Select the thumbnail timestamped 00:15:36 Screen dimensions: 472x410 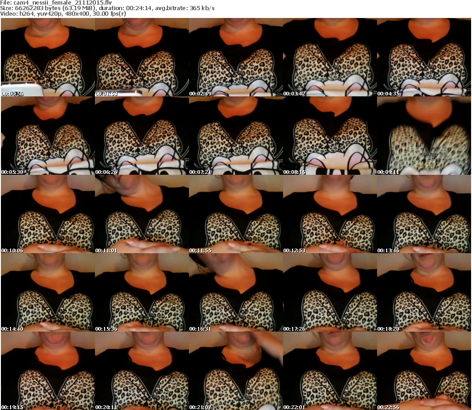pos(142,292)
